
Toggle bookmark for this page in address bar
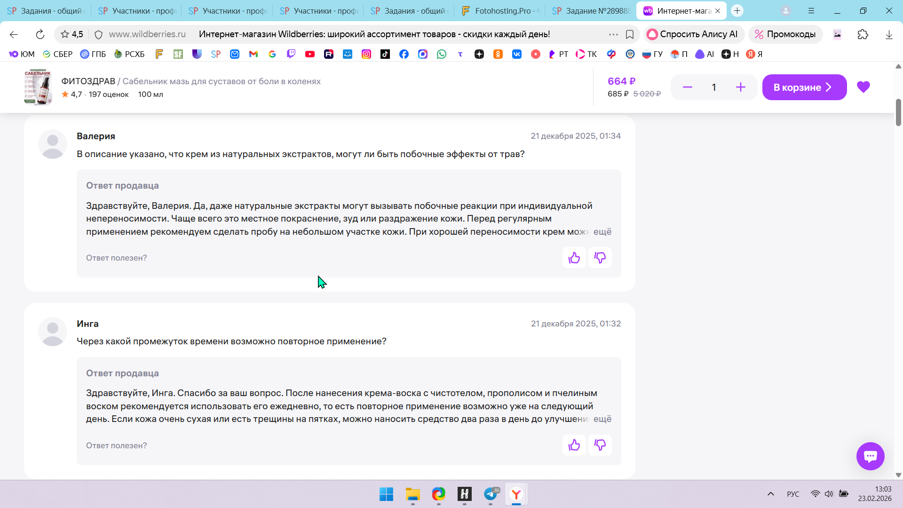(x=629, y=34)
